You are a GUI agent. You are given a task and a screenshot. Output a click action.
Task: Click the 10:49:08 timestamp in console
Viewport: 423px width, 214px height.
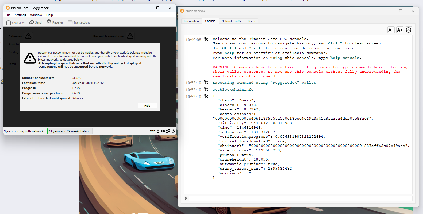[x=193, y=40]
